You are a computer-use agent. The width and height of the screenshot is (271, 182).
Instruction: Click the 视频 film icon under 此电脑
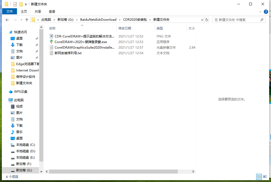[x=13, y=106]
